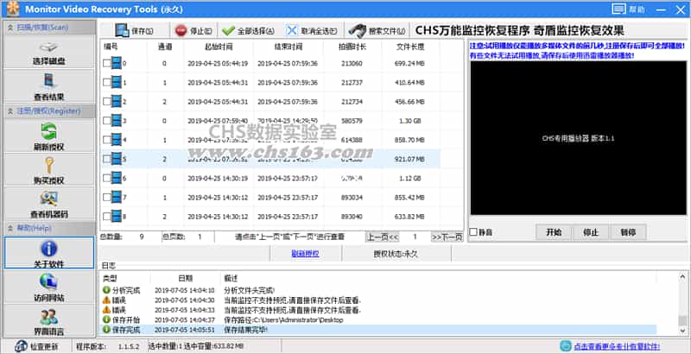Click Search Files (搜索文件) binoculars button
This screenshot has height=354, width=691.
coord(377,31)
